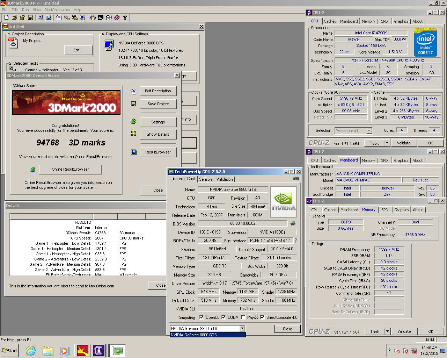The width and height of the screenshot is (447, 358).
Task: Click the GPU Name field in GPU-Z
Action: (233, 189)
